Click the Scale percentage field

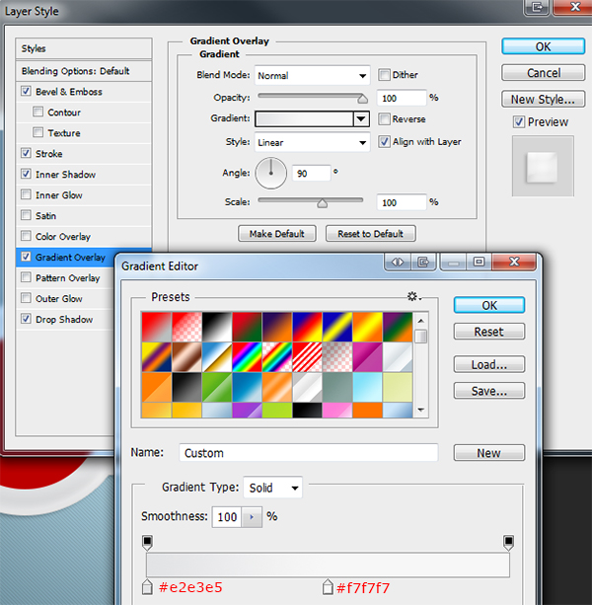coord(402,202)
